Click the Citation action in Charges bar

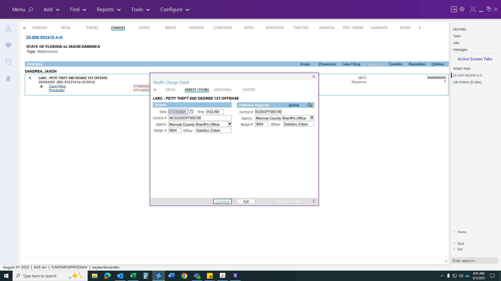coord(438,64)
